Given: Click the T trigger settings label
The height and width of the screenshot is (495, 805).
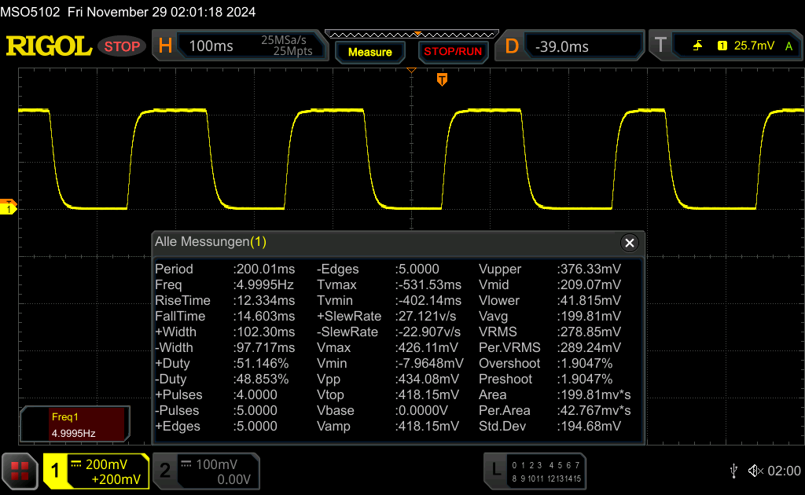Looking at the screenshot, I should coord(660,46).
